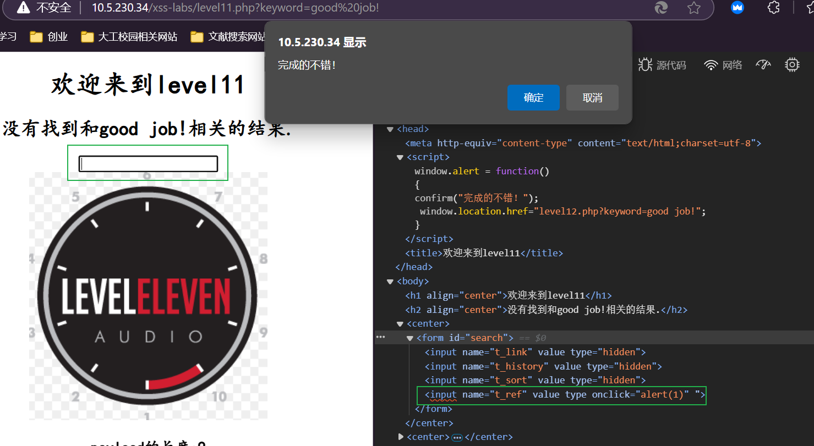Open the chip-shaped memory DevTools tab
Viewport: 814px width, 446px height.
(792, 65)
